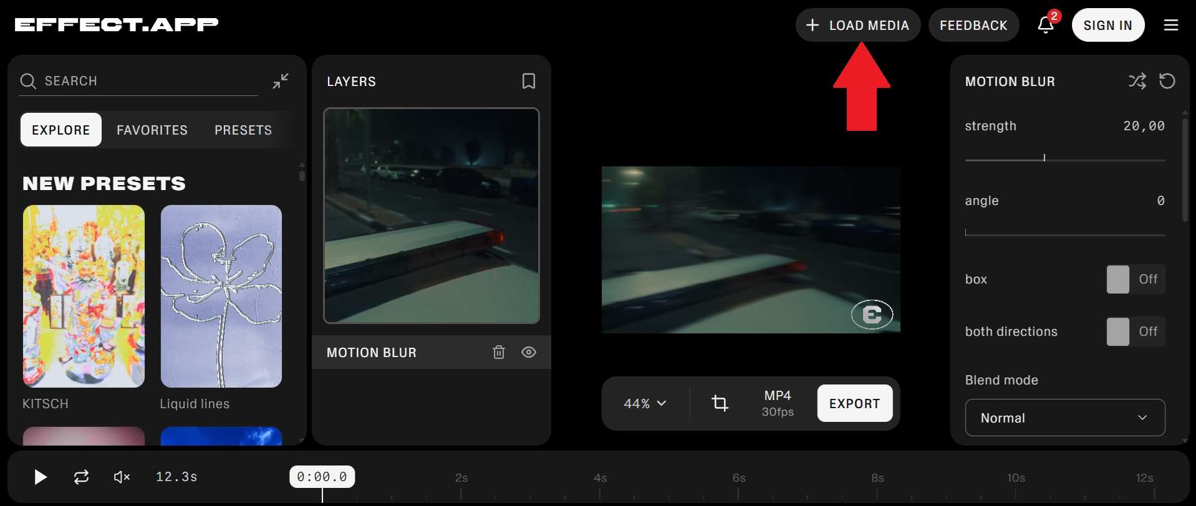Toggle the box option on
This screenshot has width=1196, height=506.
(x=1136, y=279)
